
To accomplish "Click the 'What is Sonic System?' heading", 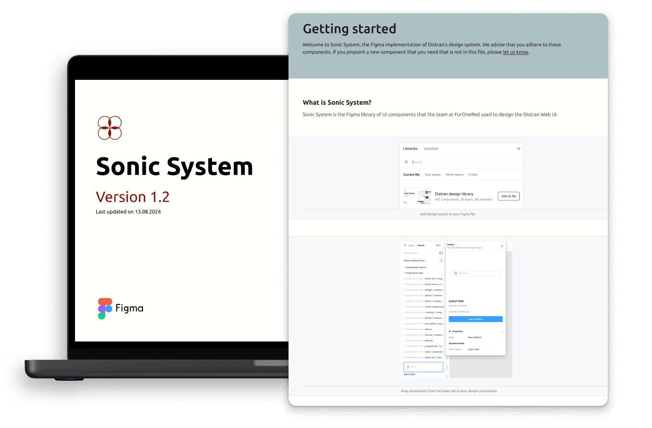I will click(x=337, y=102).
